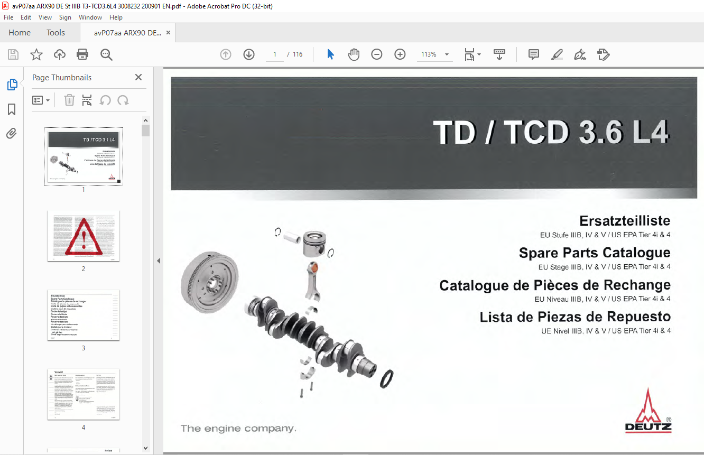Rotate pages counterclockwise
Screen dimensions: 704x455
coord(105,100)
